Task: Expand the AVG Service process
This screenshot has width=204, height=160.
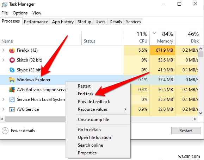Action: coord(4,109)
